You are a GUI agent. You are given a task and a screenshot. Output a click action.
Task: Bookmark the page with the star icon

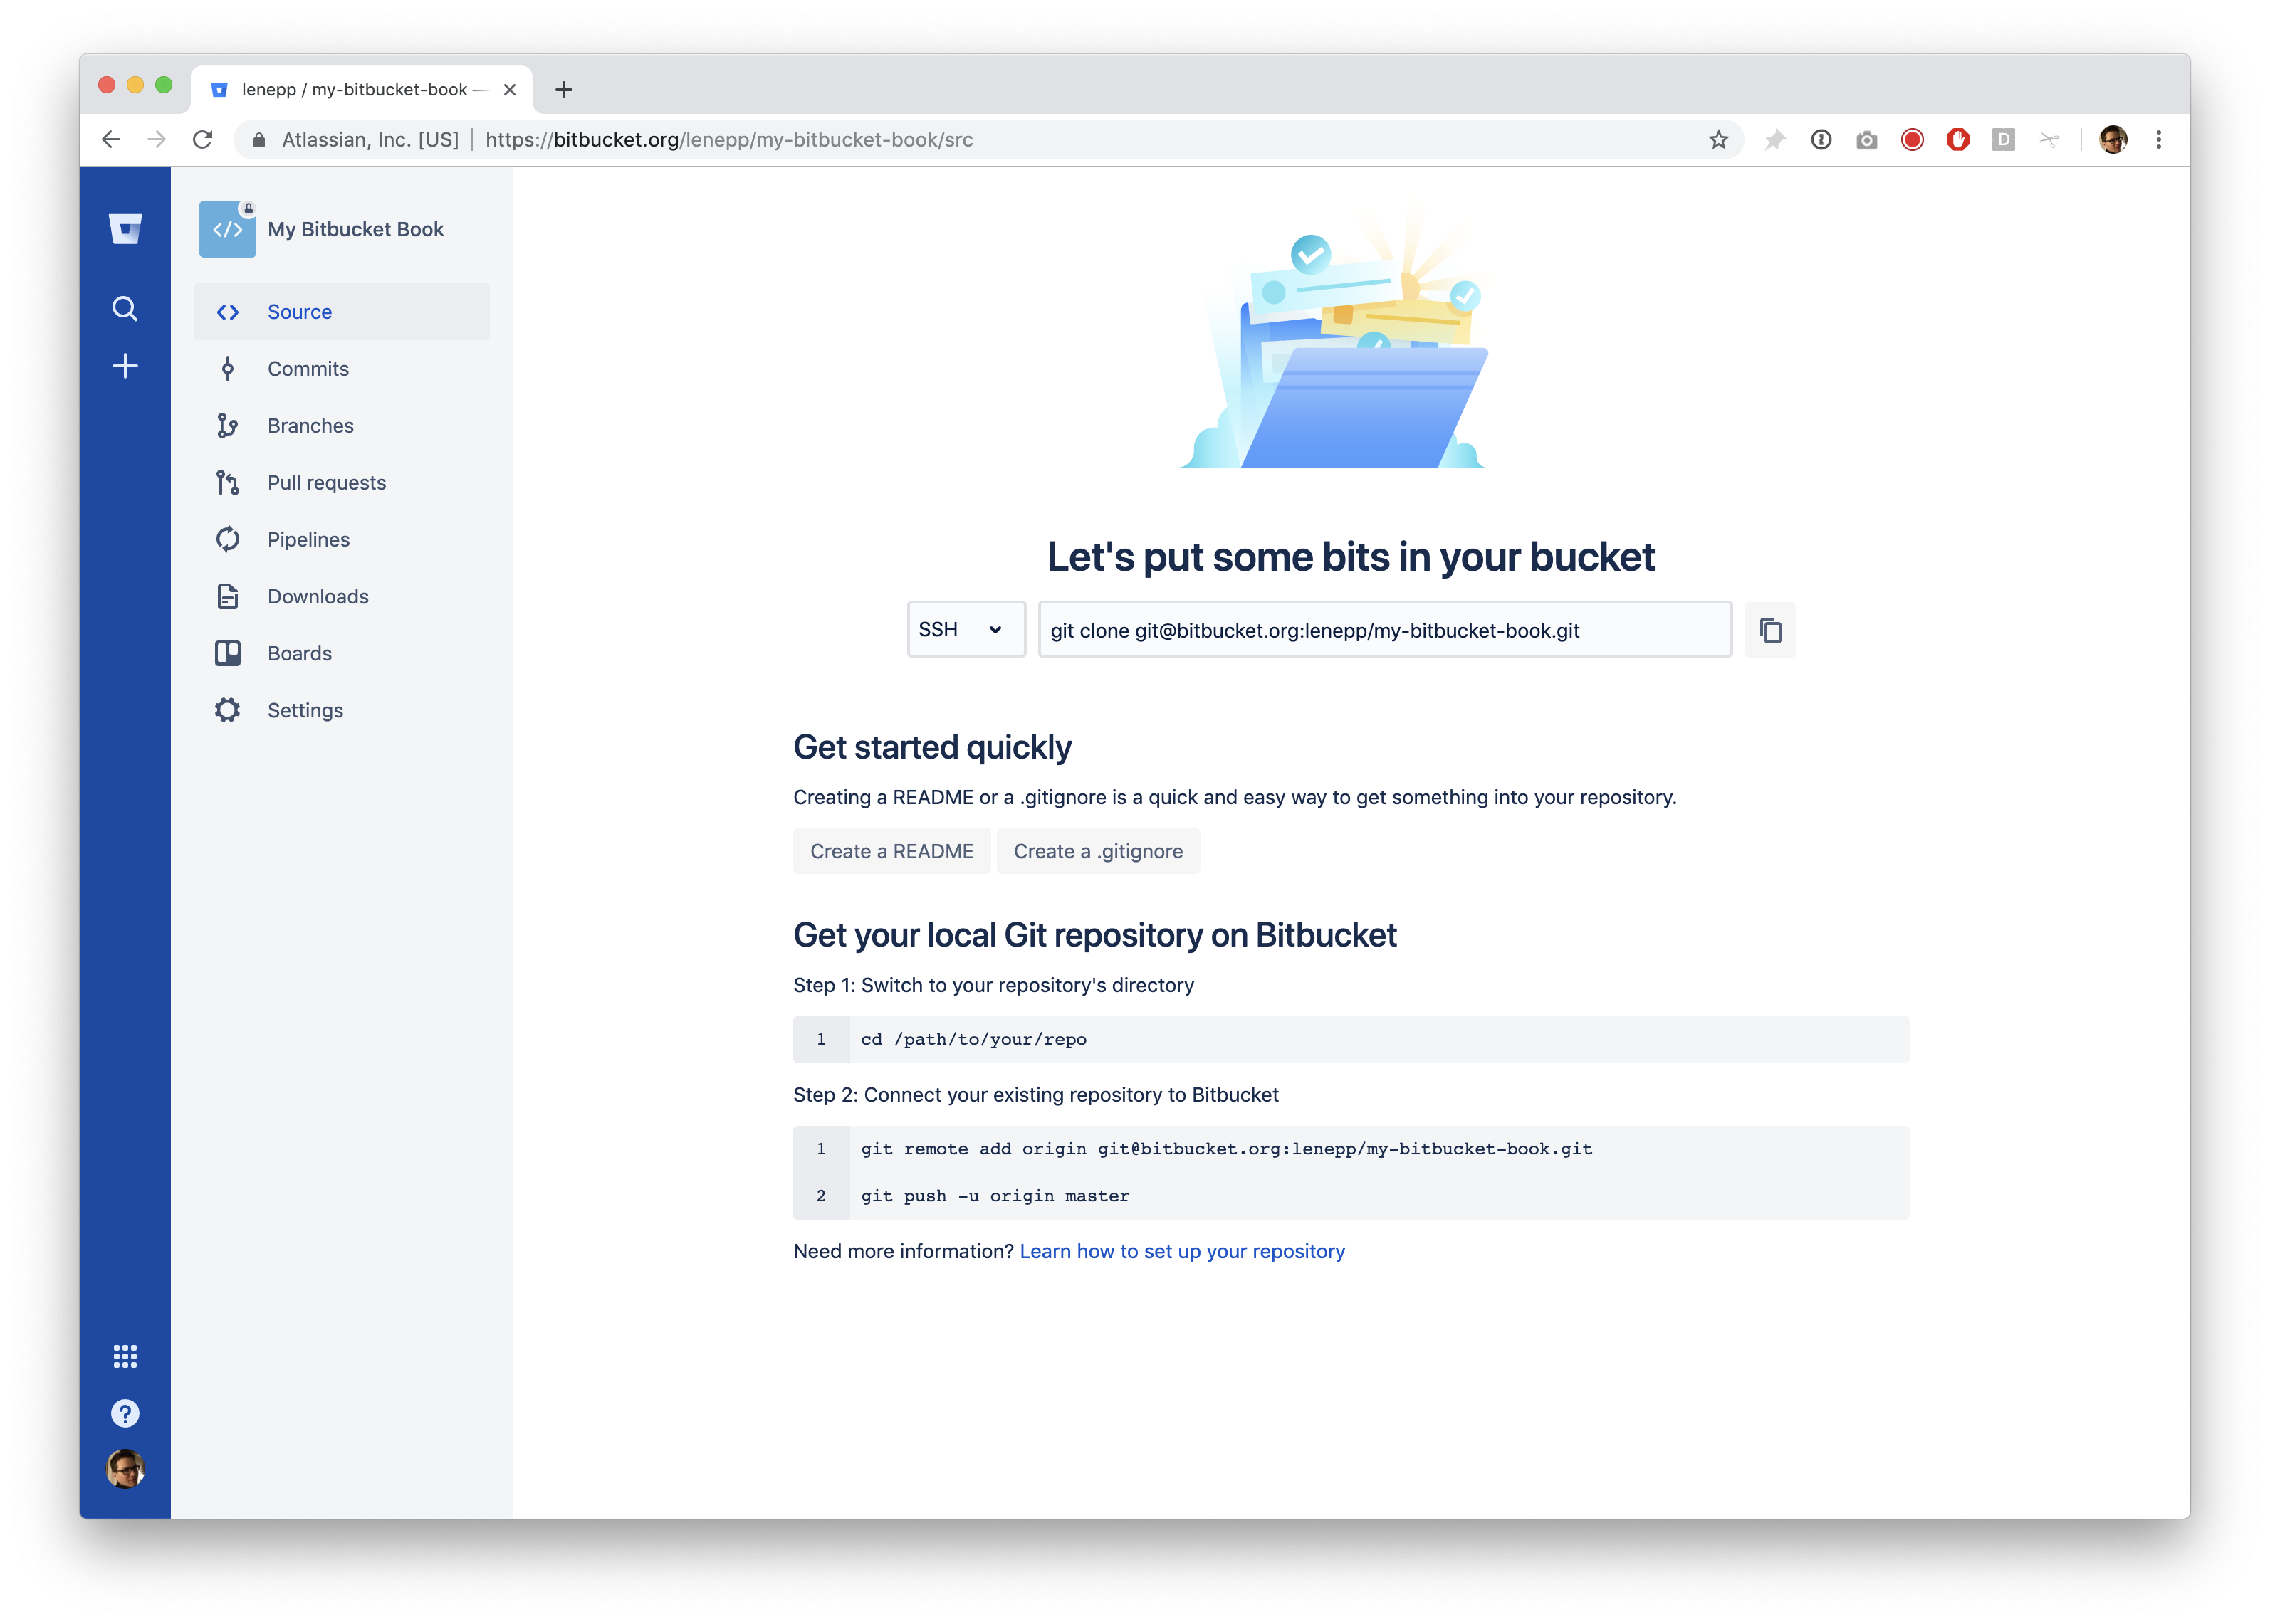click(x=1719, y=140)
